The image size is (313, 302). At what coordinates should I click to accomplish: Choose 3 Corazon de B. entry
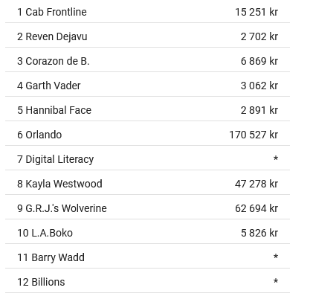pyautogui.click(x=147, y=60)
